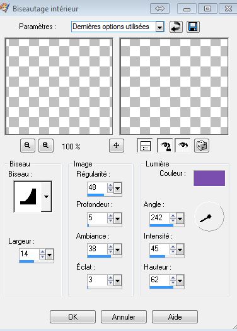Click the preview navigation pan icon
The height and width of the screenshot is (331, 237).
coord(117,146)
